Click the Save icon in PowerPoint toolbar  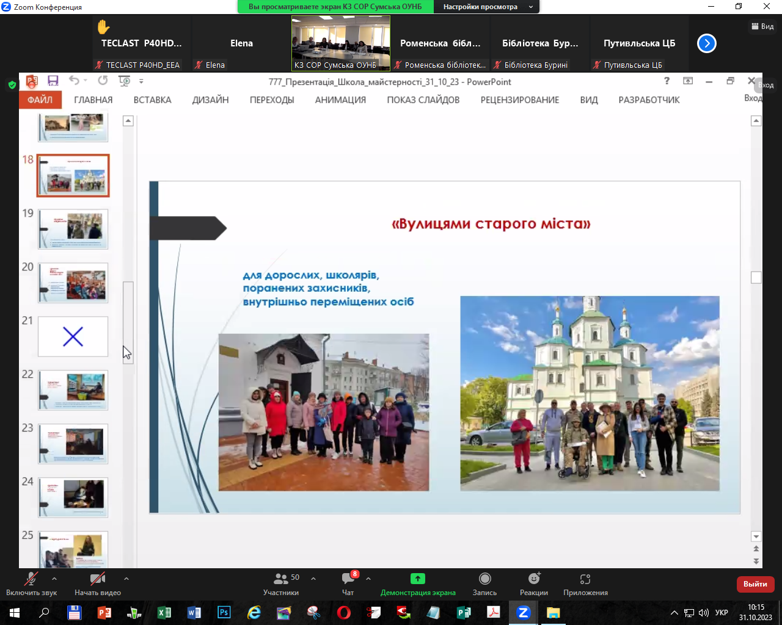pyautogui.click(x=53, y=81)
